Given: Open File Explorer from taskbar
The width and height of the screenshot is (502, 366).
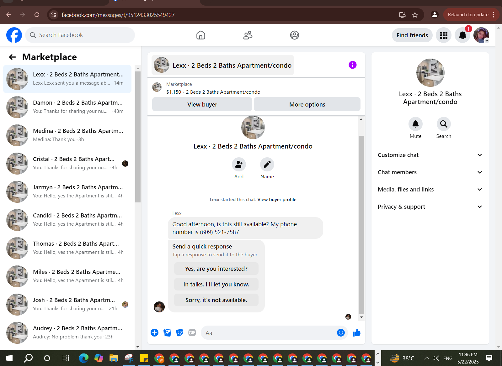Looking at the screenshot, I should [x=114, y=358].
